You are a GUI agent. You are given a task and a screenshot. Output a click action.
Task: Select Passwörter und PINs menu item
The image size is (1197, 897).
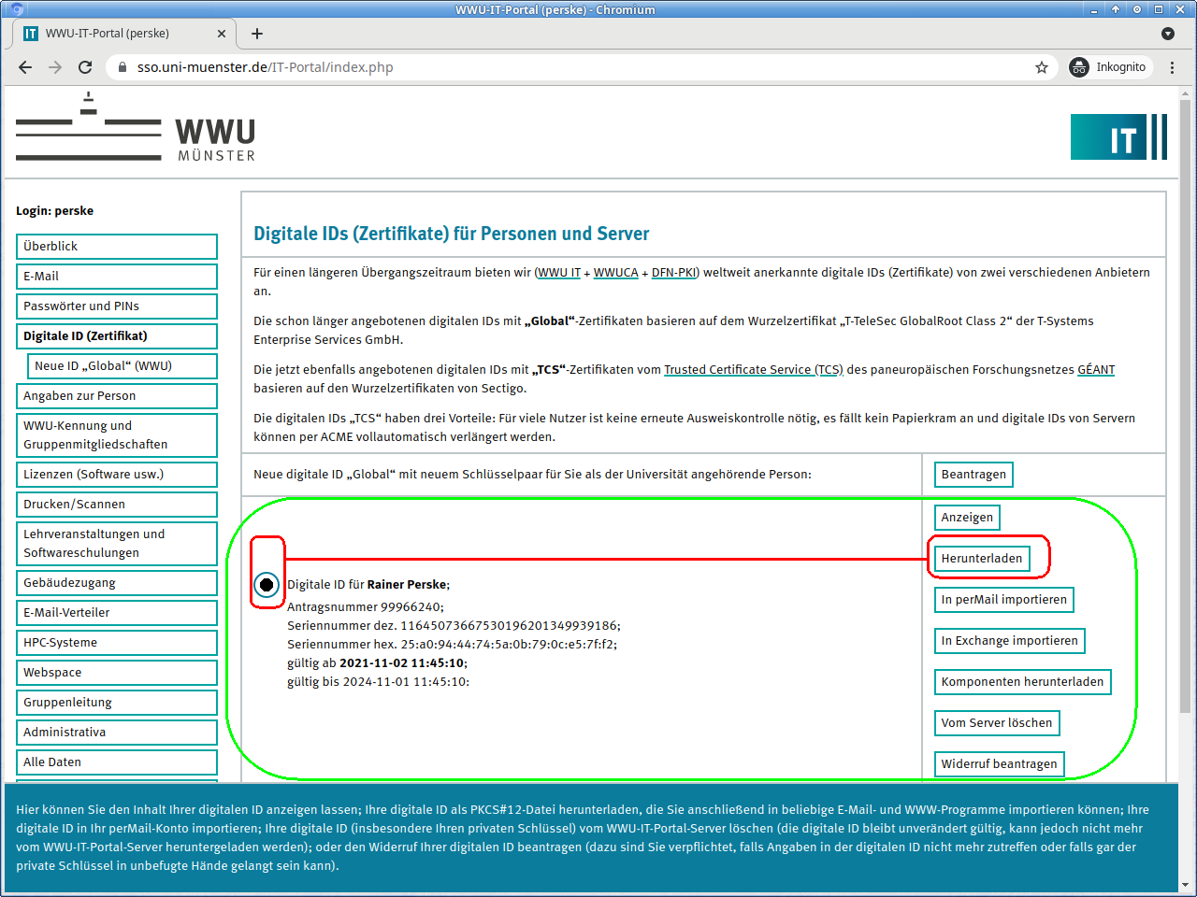coord(116,306)
